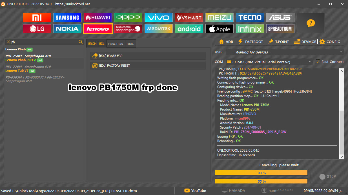Select the Nokia brand icon
The image size is (348, 195).
pyautogui.click(x=67, y=29)
